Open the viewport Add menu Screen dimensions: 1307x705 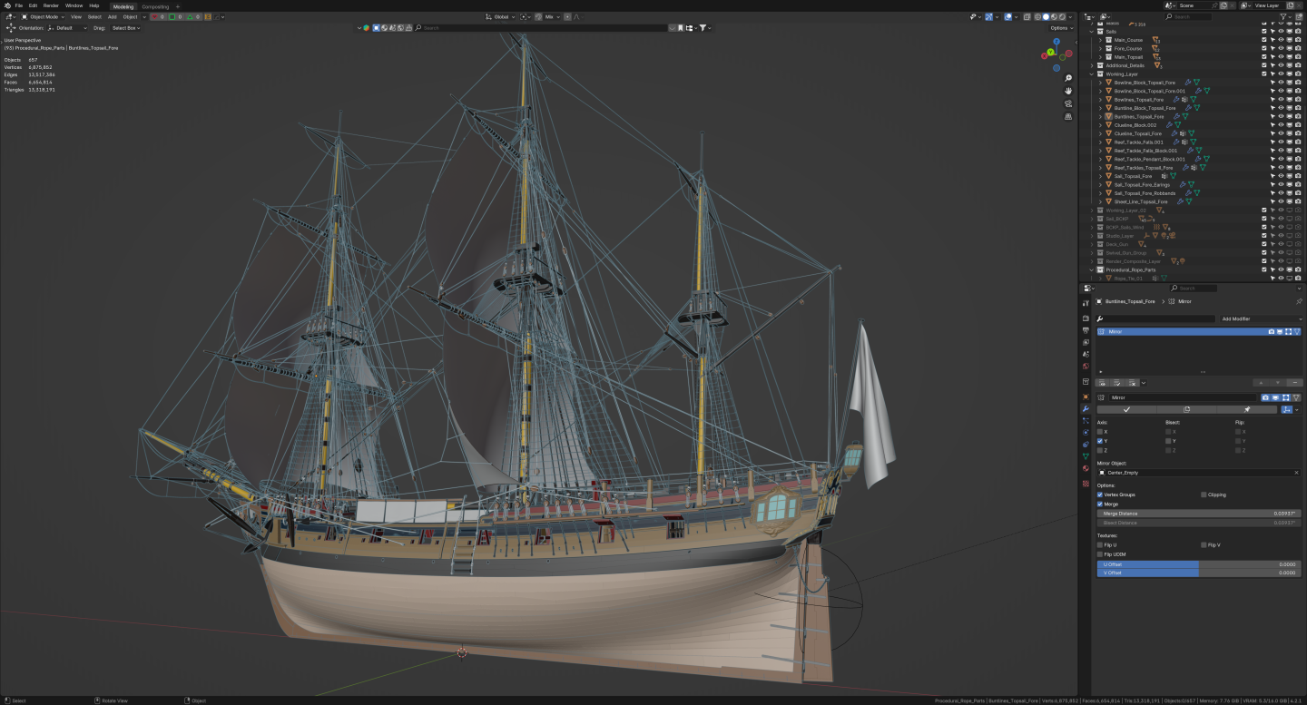point(112,16)
